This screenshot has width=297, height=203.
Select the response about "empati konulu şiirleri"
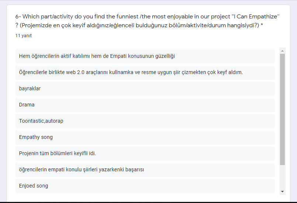coord(81,169)
